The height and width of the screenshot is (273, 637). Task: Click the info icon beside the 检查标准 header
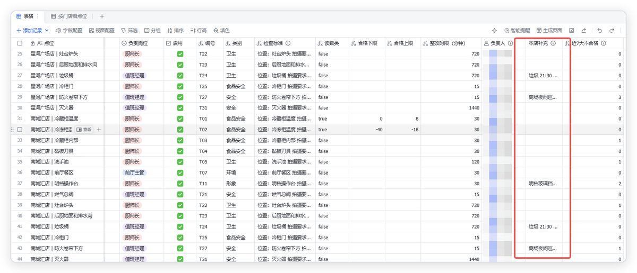(x=288, y=43)
